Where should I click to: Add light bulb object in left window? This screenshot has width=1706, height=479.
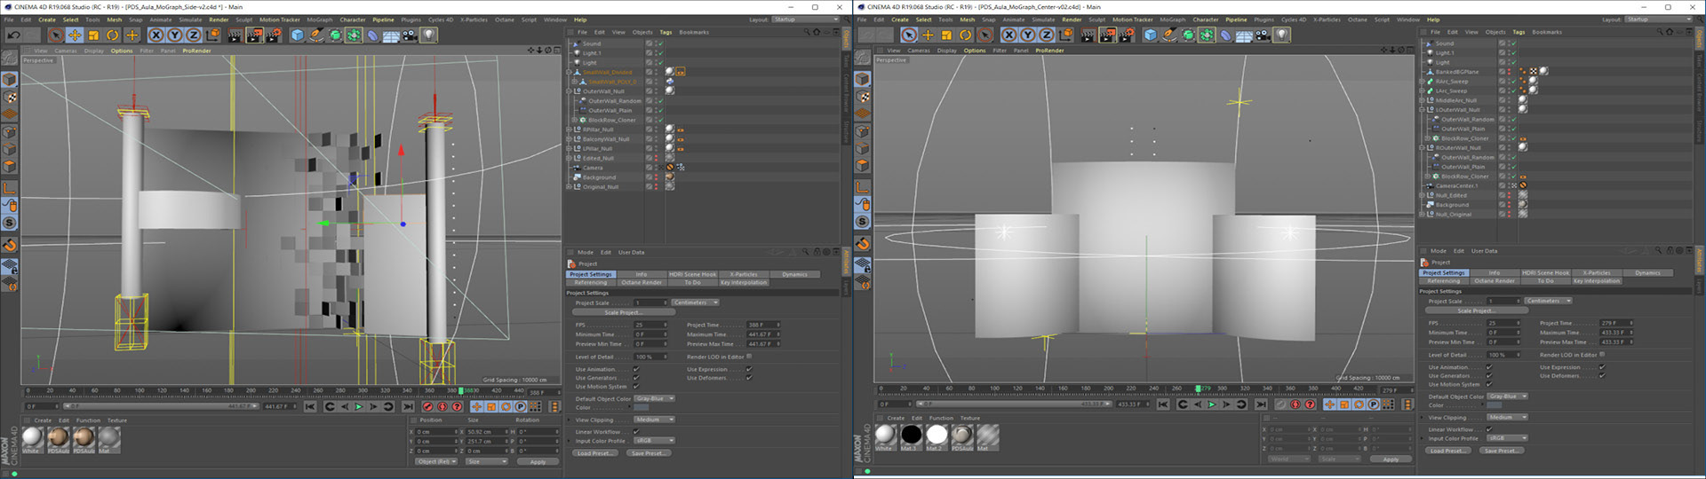429,35
